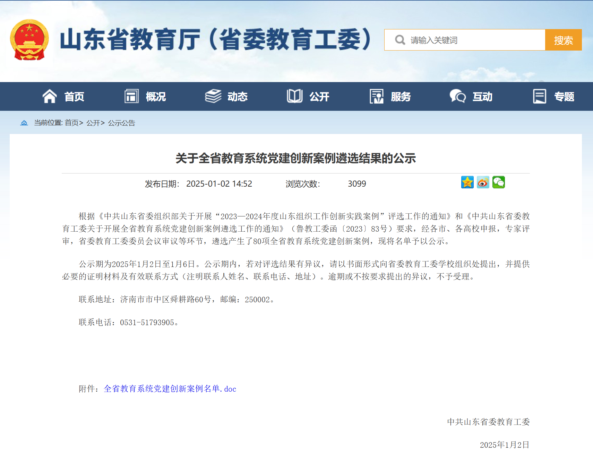Screen dimensions: 593x464
Task: Click the orange 搜索 button
Action: tap(563, 40)
